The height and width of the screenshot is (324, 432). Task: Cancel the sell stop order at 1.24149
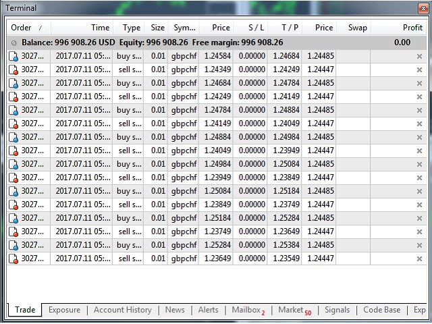click(419, 124)
